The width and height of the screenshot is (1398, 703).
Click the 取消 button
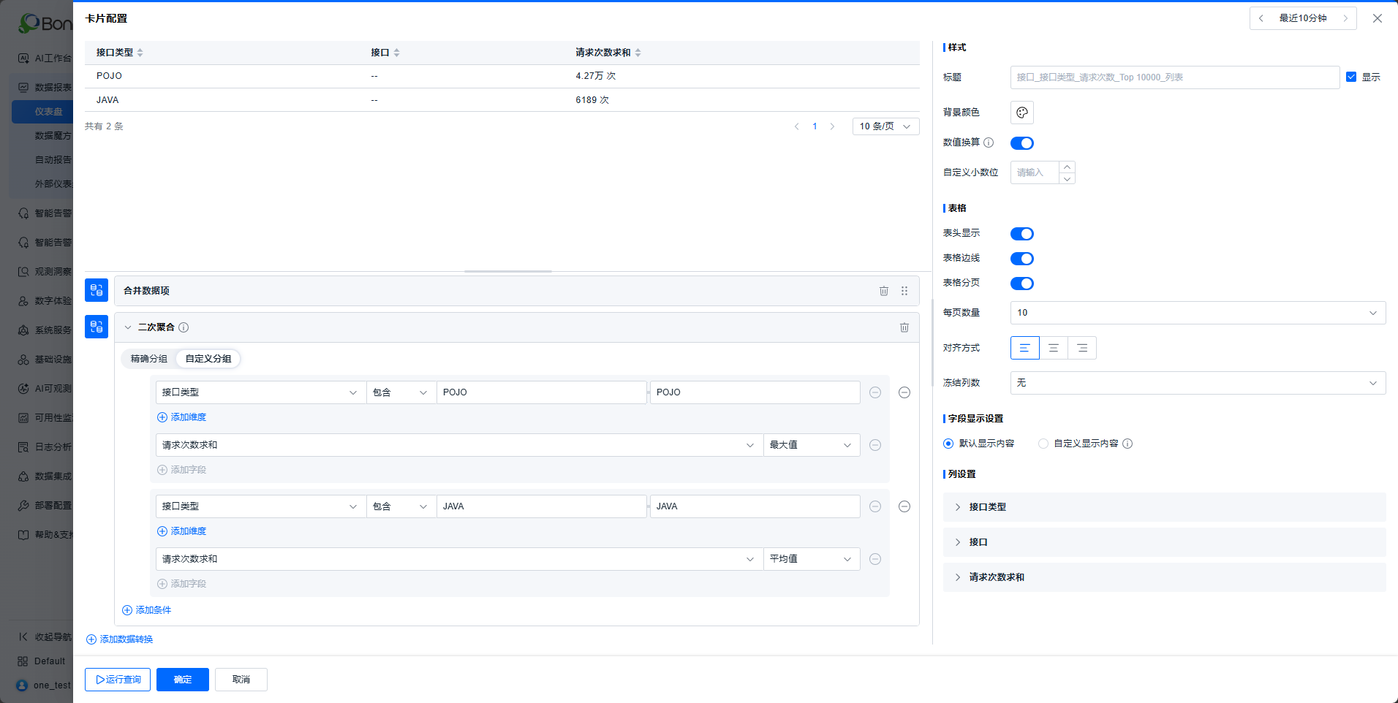coord(241,680)
